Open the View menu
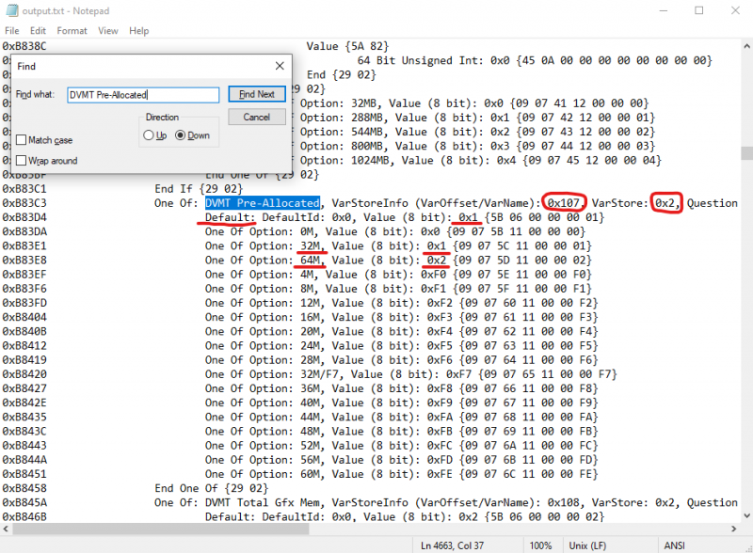 pos(108,31)
